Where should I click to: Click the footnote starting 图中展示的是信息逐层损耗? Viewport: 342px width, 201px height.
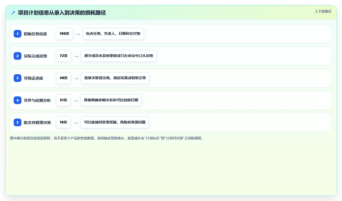[107, 138]
